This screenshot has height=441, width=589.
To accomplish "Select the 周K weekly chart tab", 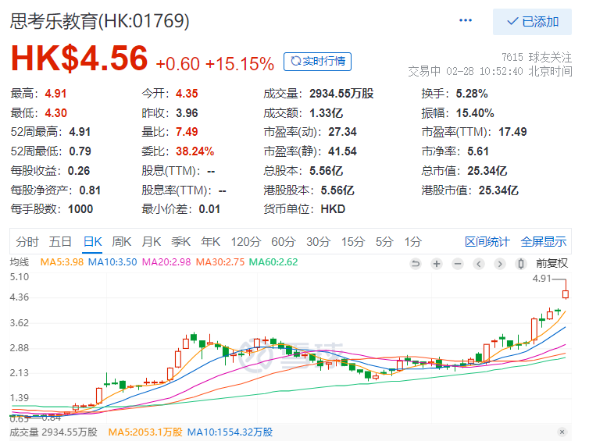I will click(x=122, y=241).
